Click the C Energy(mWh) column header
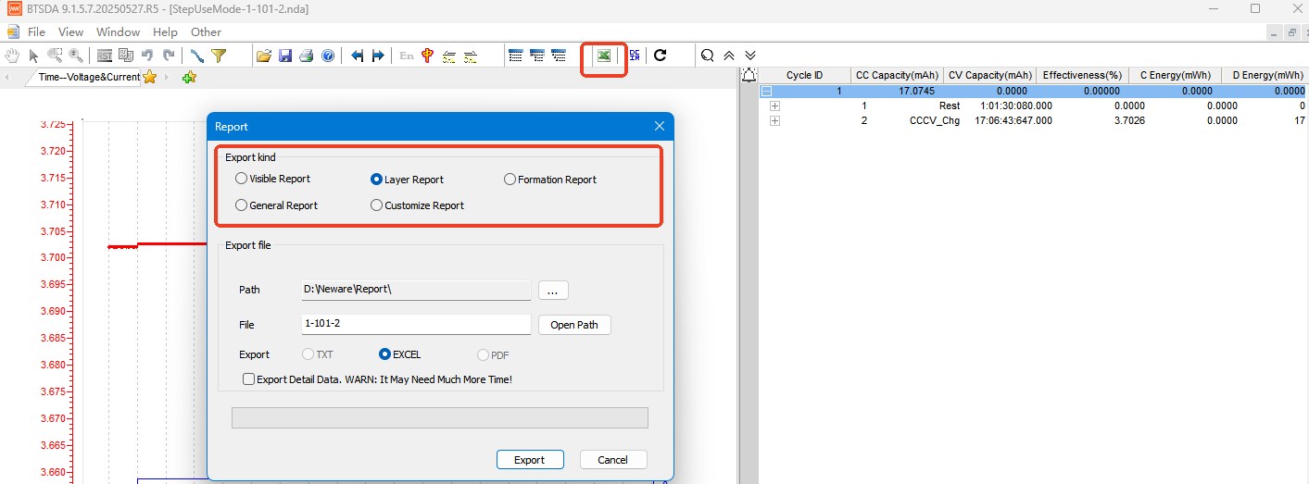The width and height of the screenshot is (1309, 484). click(x=1175, y=75)
